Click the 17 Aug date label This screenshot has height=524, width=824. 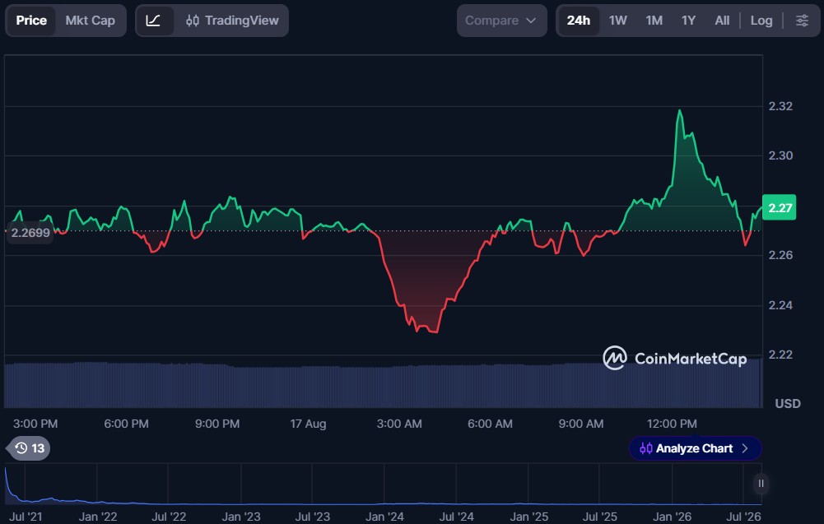coord(308,424)
